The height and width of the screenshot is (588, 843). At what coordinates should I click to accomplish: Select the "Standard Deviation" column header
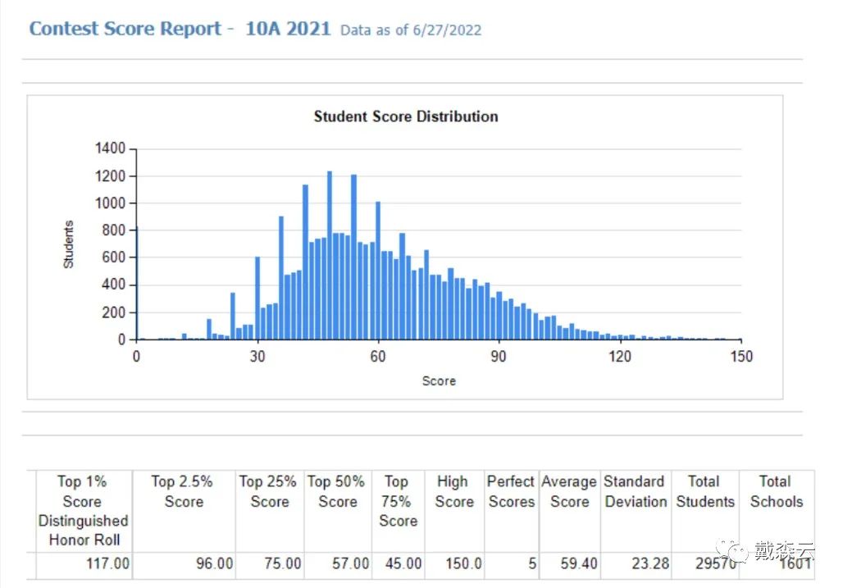point(635,491)
